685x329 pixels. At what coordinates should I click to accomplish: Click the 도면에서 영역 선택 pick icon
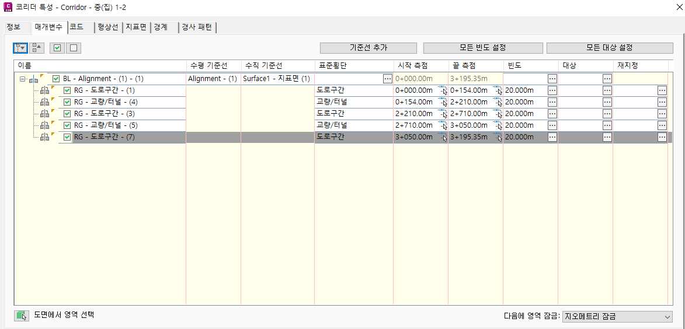pyautogui.click(x=22, y=316)
